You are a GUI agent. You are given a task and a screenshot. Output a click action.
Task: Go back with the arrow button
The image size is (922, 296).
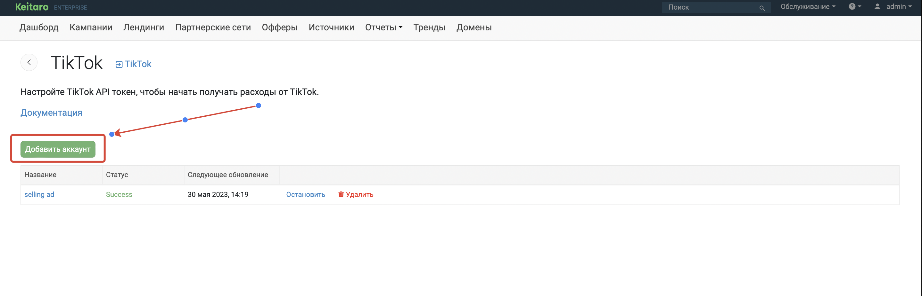[29, 62]
